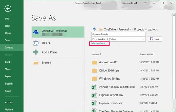Click the Save button beside the file type
This screenshot has height=112, width=176.
point(155,39)
